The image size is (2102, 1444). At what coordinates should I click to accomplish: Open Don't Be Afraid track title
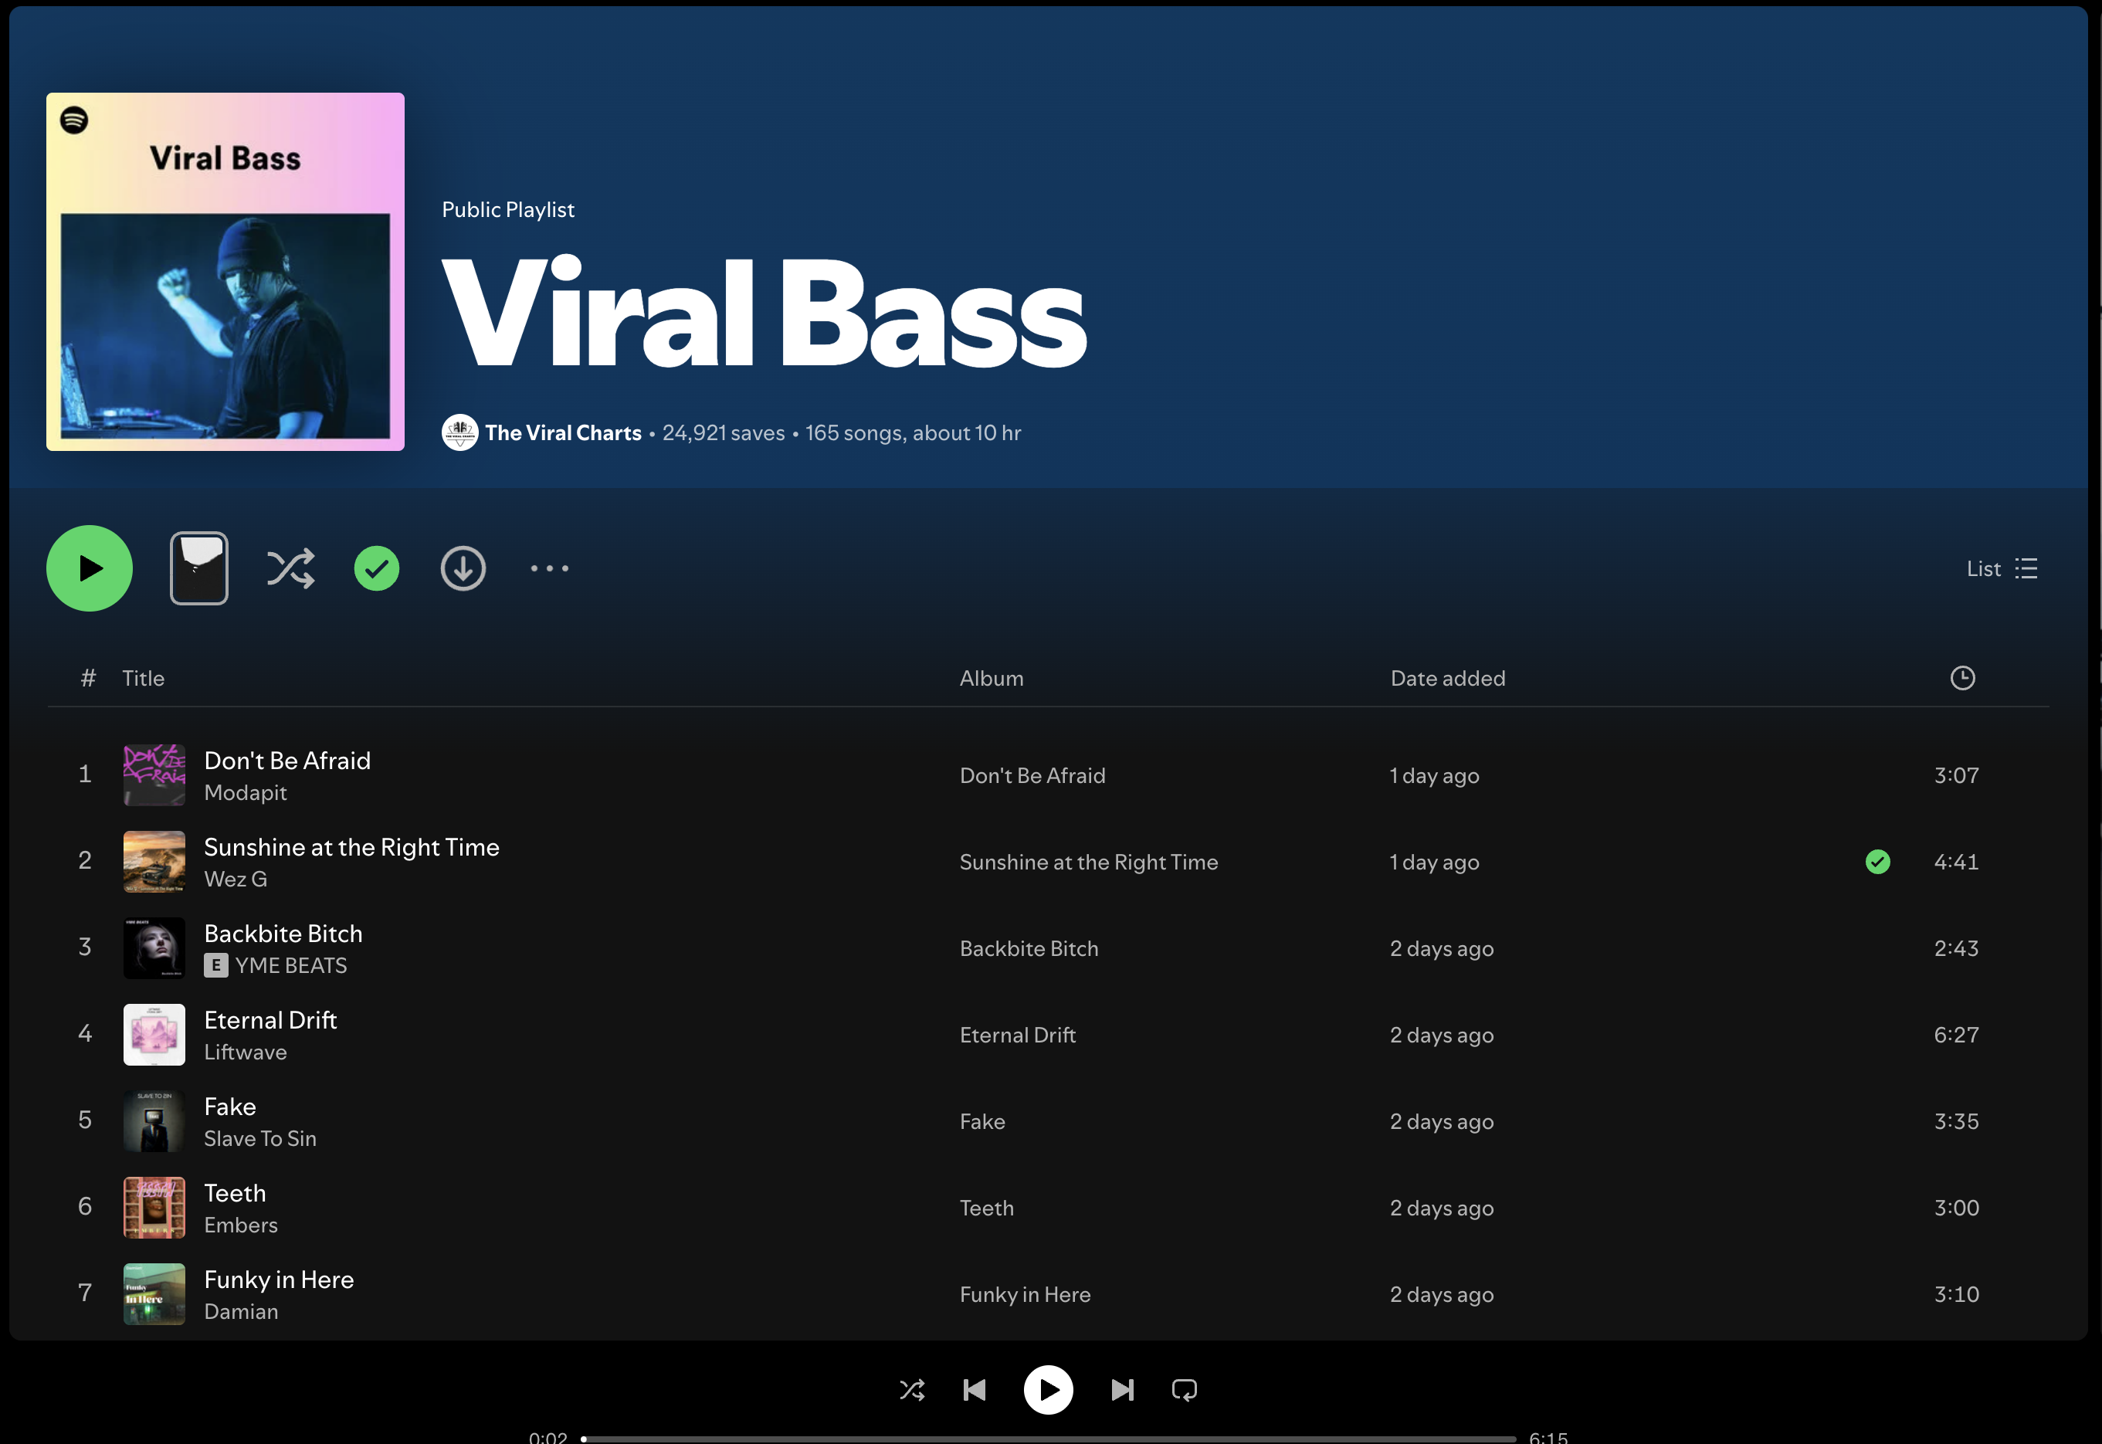286,760
